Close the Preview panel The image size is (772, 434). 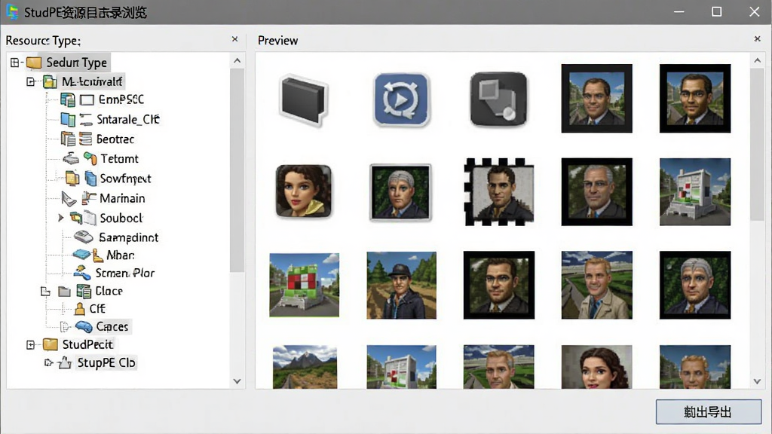[x=757, y=39]
